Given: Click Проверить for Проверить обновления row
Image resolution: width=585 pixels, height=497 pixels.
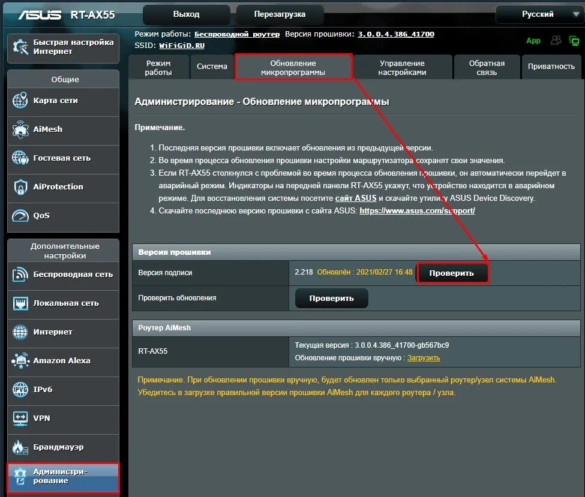Looking at the screenshot, I should point(332,299).
